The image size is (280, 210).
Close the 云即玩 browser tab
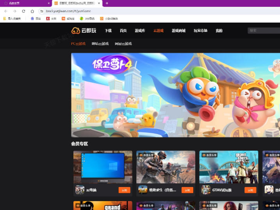click(x=99, y=3)
